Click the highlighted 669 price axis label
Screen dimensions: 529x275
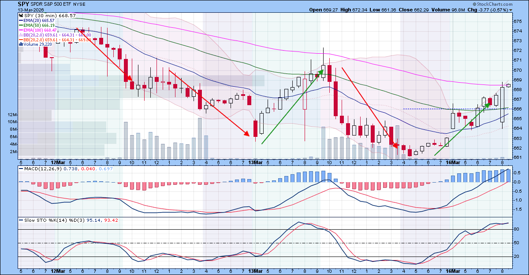pos(518,80)
